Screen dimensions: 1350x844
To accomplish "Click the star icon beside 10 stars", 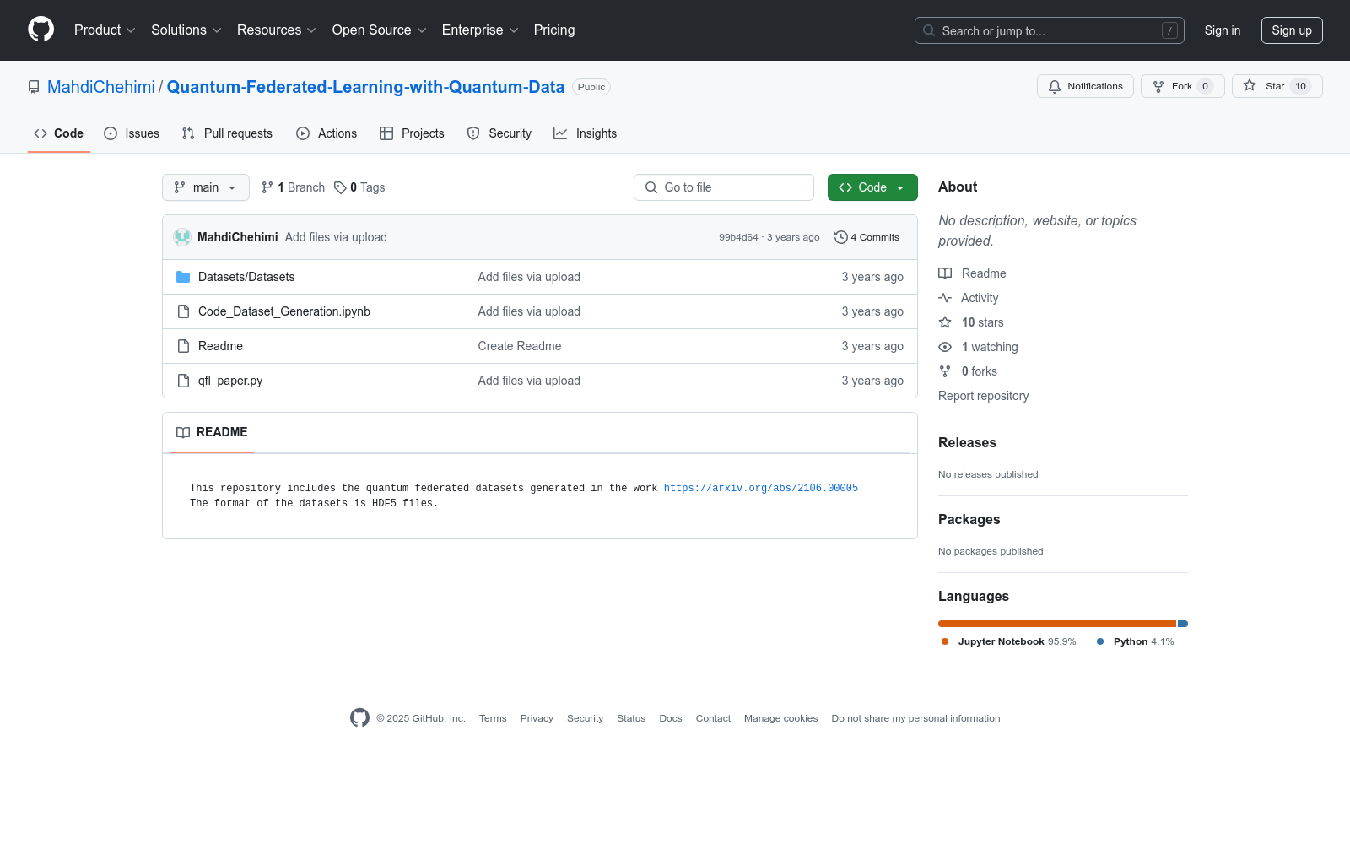I will pos(945,322).
